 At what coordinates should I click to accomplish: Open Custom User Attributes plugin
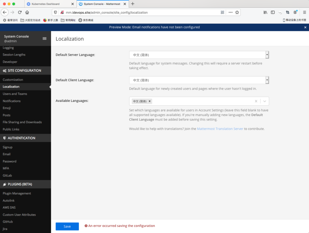pyautogui.click(x=19, y=215)
